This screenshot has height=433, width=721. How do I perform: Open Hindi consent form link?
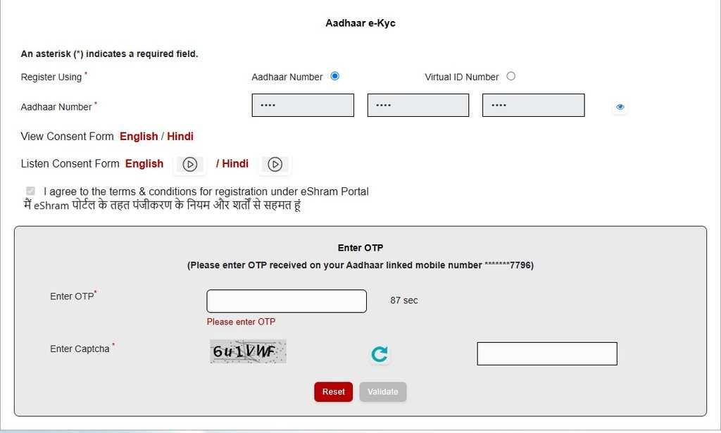click(x=180, y=137)
